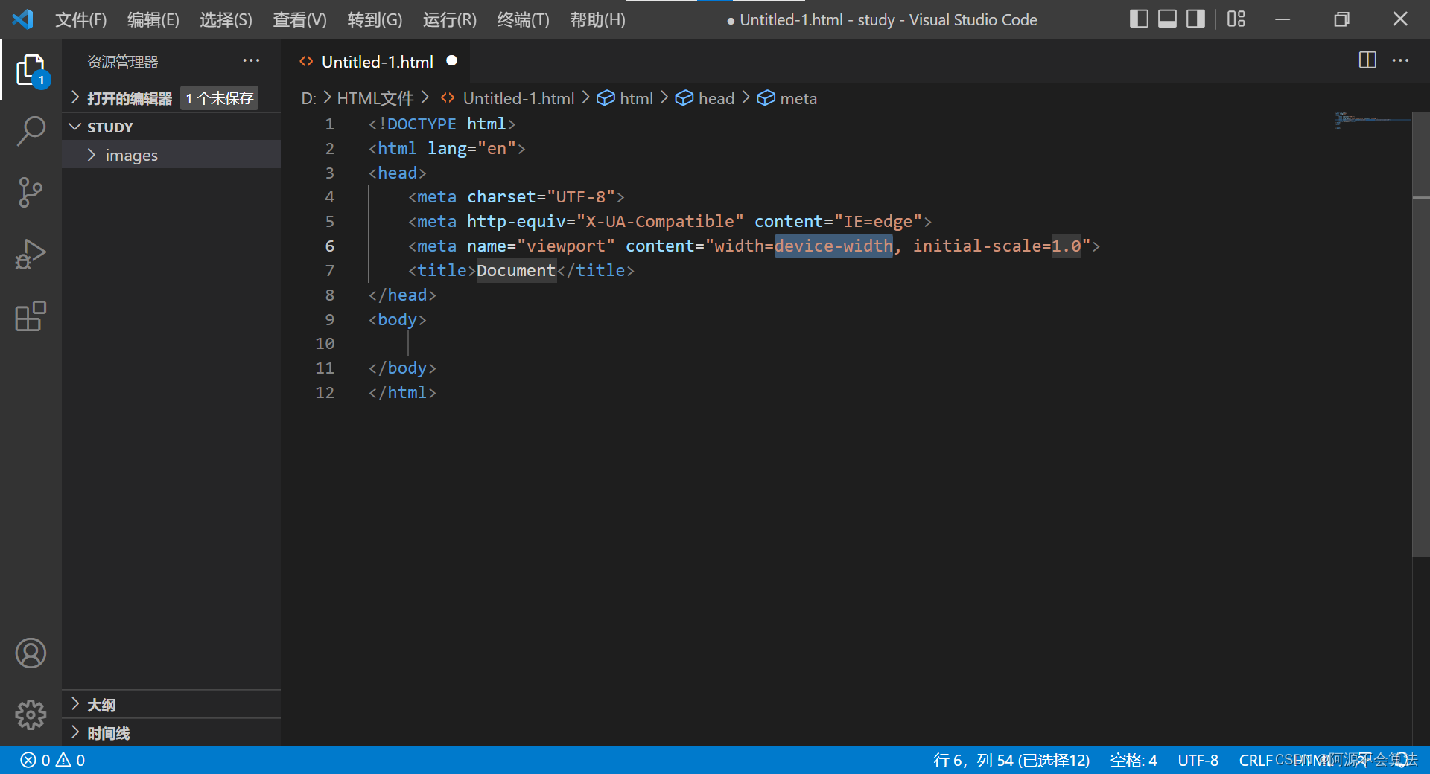Screen dimensions: 1430x774
Task: Click the 1 个未保存 badge
Action: point(220,98)
